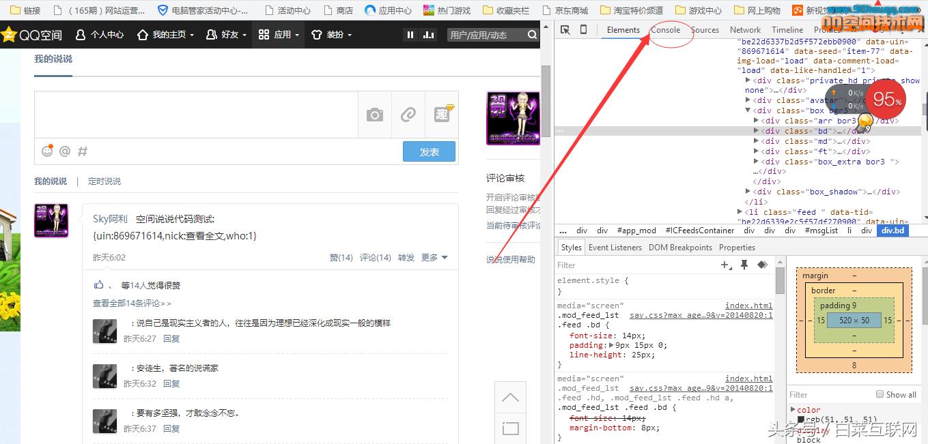Open the 我的主页 dropdown menu

click(165, 34)
